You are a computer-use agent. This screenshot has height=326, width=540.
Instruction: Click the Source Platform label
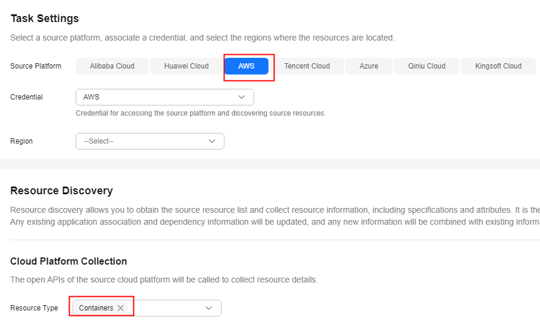[x=36, y=66]
